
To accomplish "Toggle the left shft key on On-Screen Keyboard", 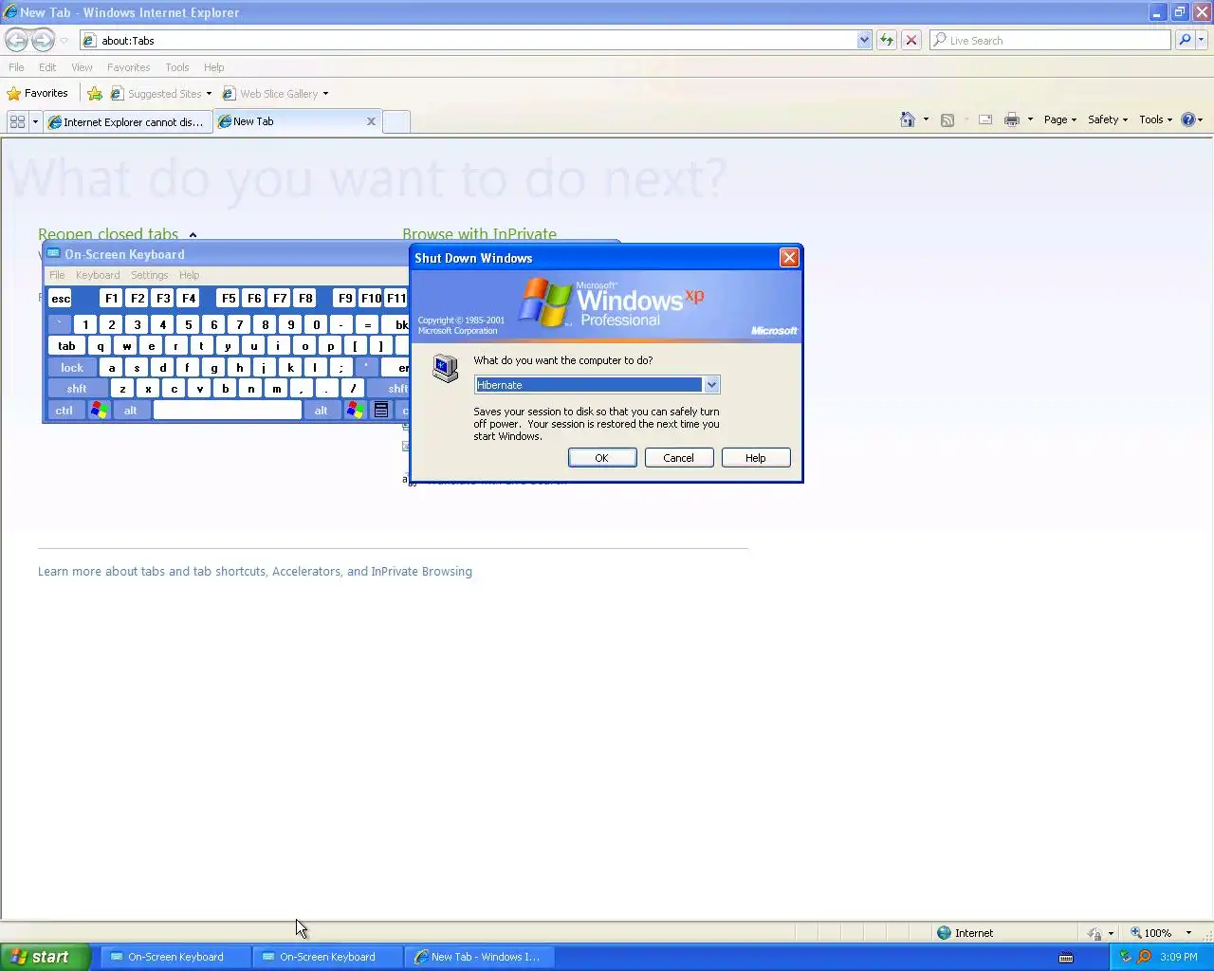I will (x=77, y=388).
